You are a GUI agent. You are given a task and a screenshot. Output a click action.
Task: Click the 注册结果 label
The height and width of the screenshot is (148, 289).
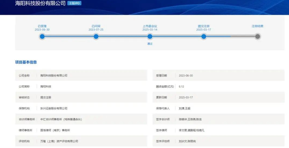[x=258, y=26]
